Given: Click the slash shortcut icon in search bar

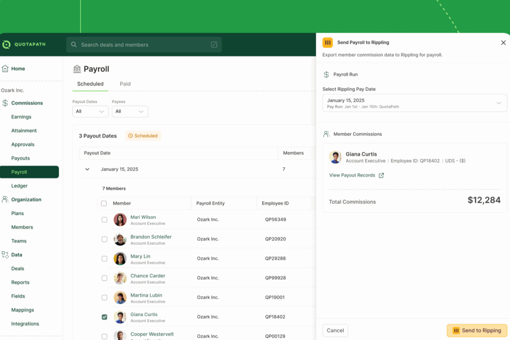Looking at the screenshot, I should click(214, 45).
